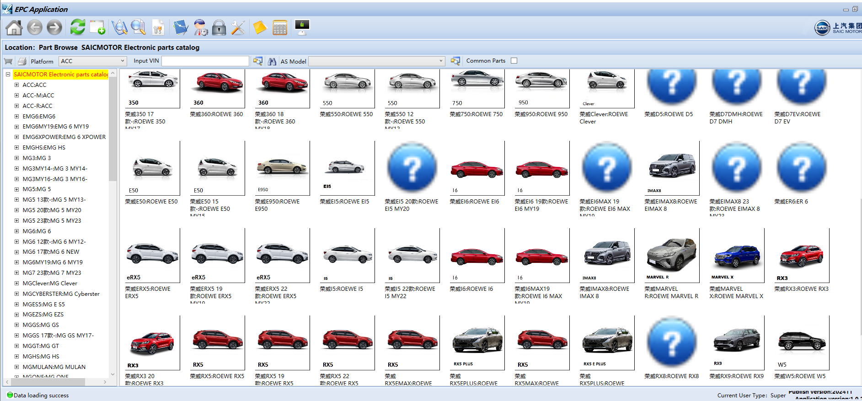862x401 pixels.
Task: Click the 荣威I5:ROEWE I5 label text
Action: pos(342,289)
